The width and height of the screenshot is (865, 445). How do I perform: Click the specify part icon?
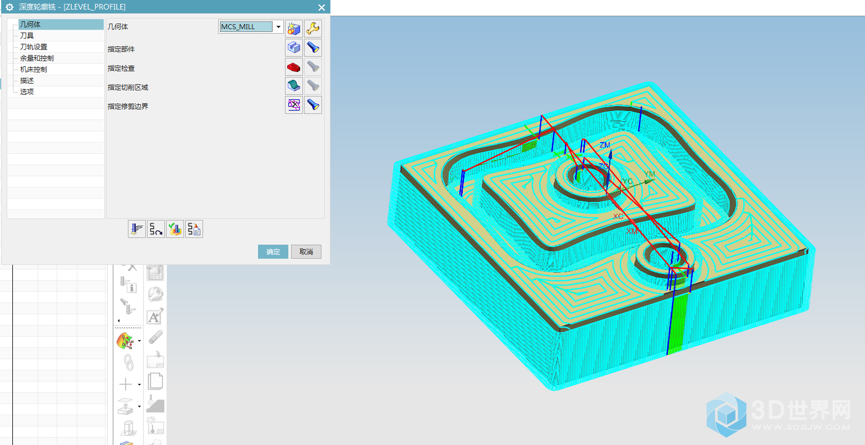(294, 48)
